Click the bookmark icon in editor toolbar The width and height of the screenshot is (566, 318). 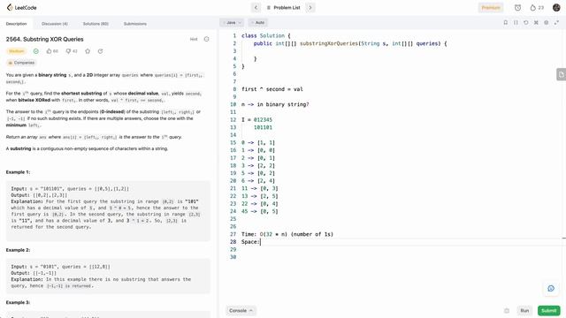pos(505,22)
